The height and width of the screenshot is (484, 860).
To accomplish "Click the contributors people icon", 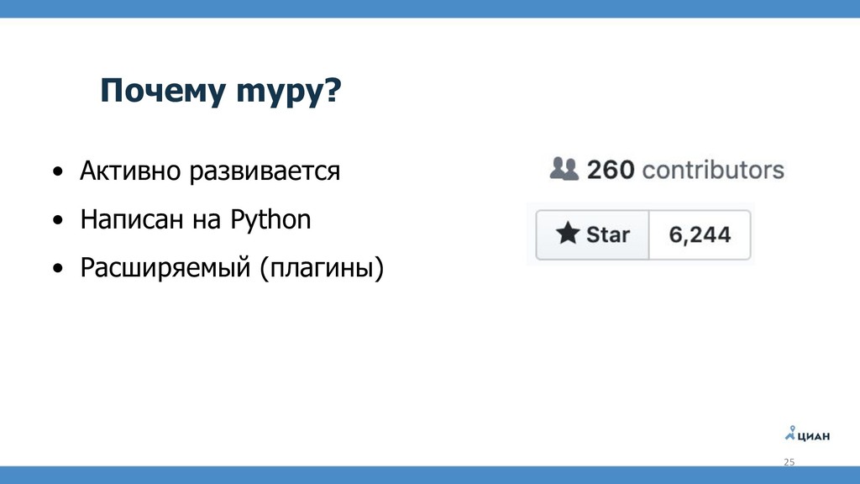I will (564, 169).
